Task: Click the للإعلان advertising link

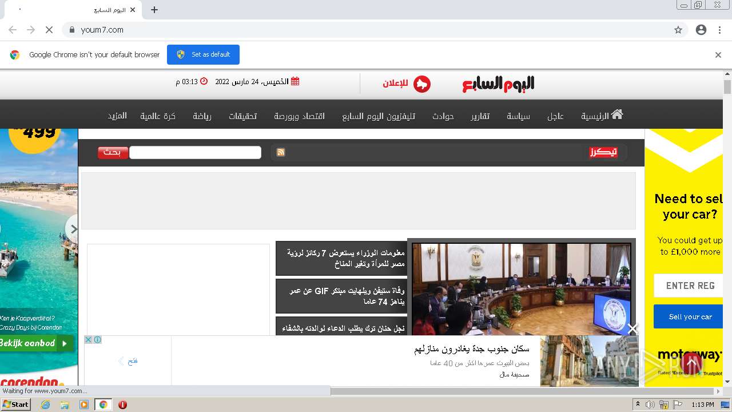Action: click(407, 84)
